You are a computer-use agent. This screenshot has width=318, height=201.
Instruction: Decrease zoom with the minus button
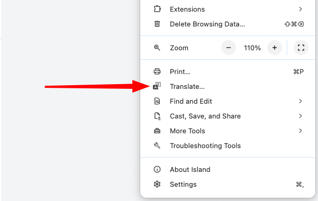(x=229, y=48)
